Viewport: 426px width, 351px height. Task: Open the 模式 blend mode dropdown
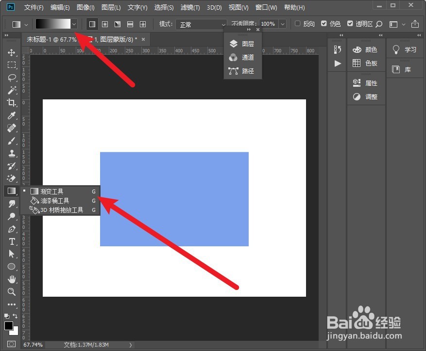(201, 24)
